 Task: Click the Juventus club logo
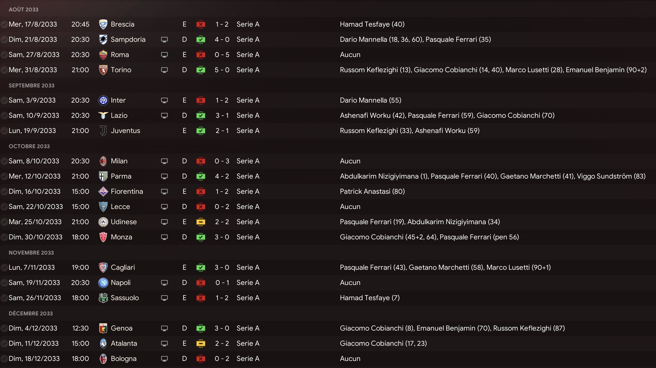click(103, 131)
